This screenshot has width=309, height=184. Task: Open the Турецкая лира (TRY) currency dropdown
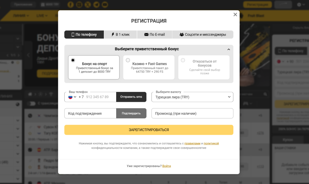coord(192,97)
